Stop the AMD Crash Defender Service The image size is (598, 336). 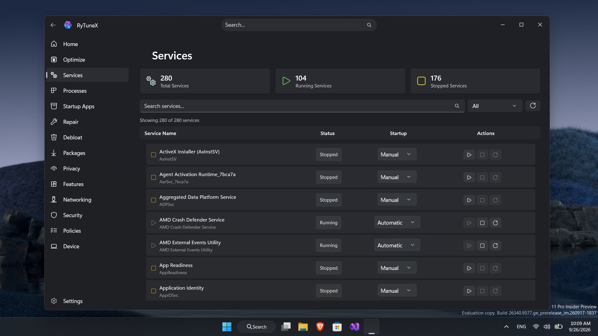[482, 223]
